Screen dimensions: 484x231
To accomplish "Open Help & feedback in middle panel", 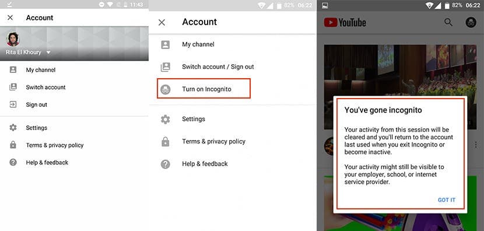I will 205,164.
